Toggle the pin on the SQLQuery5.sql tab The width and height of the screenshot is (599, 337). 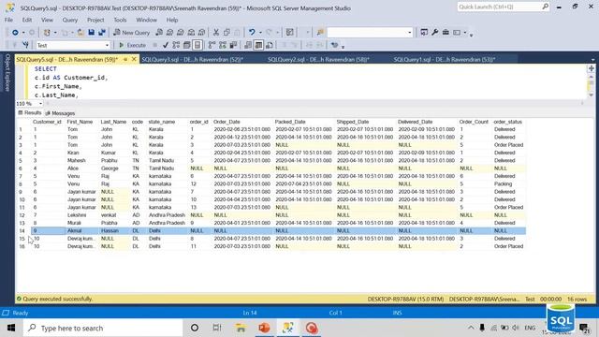[x=125, y=59]
